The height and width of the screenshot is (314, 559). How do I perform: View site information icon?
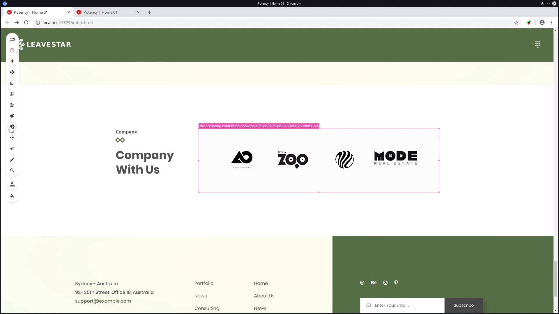coord(38,22)
